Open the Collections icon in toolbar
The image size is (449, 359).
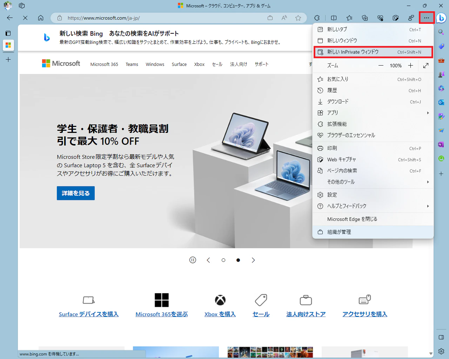coord(365,18)
